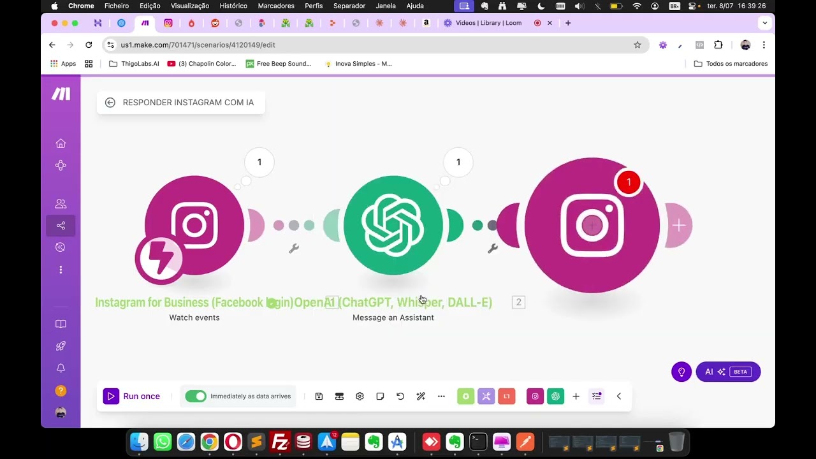This screenshot has height=459, width=816.
Task: Reload the page
Action: pyautogui.click(x=89, y=45)
